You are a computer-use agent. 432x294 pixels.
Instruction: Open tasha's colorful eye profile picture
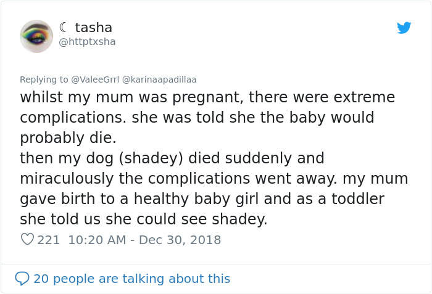point(36,36)
